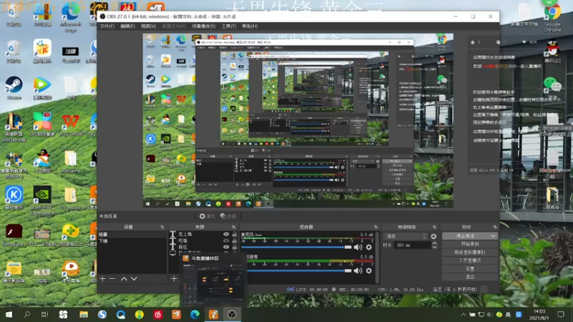Mute 麦克风/Aux with speaker icon
The width and height of the screenshot is (573, 322).
pos(357,247)
